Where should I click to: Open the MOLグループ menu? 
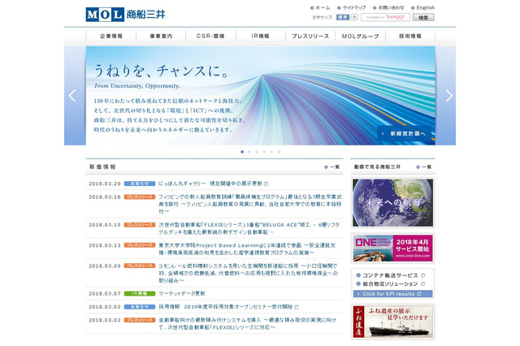click(x=360, y=36)
